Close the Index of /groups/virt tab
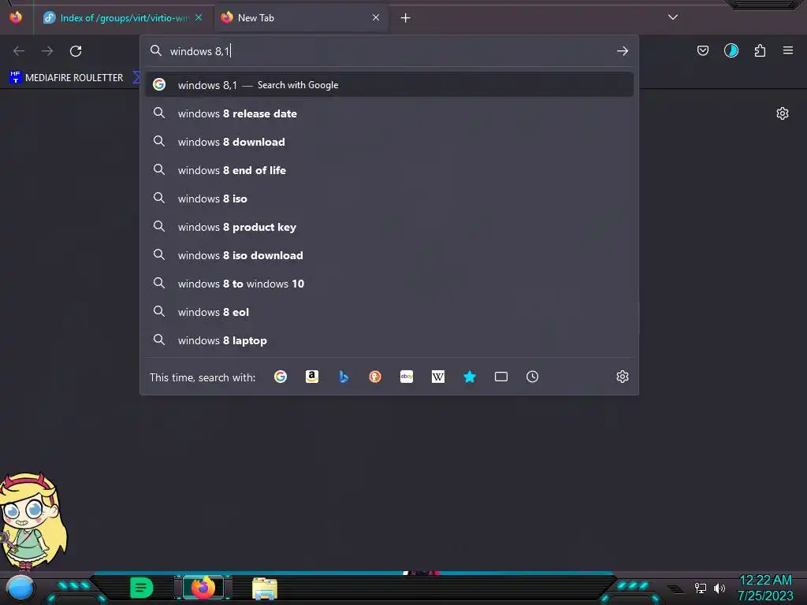The height and width of the screenshot is (605, 807). [199, 17]
